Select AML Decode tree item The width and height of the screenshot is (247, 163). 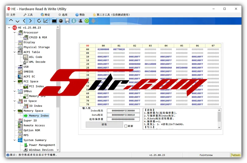pos(37,62)
